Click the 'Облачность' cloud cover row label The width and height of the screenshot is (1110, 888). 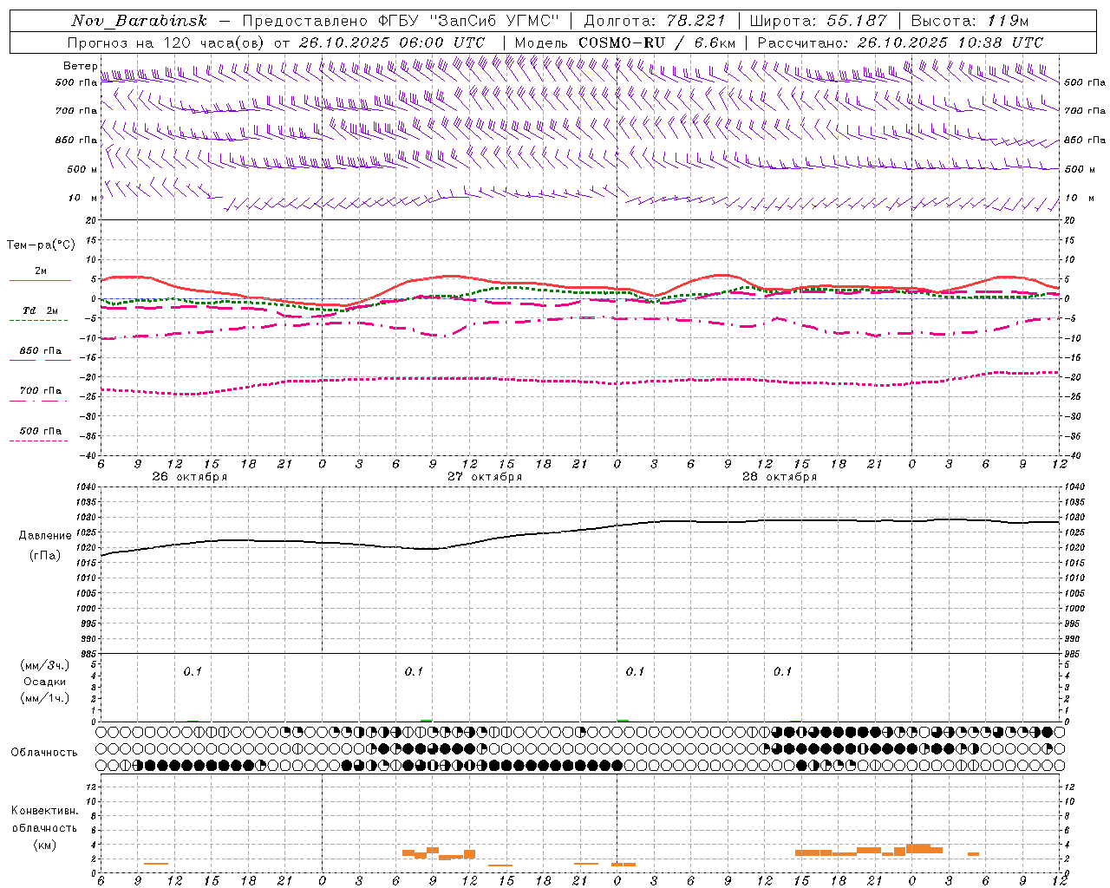[x=44, y=753]
